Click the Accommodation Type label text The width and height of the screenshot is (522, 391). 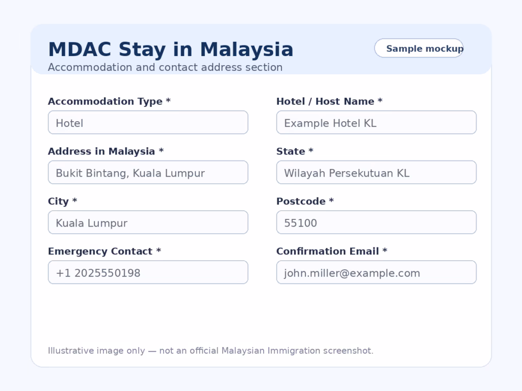[x=109, y=101]
